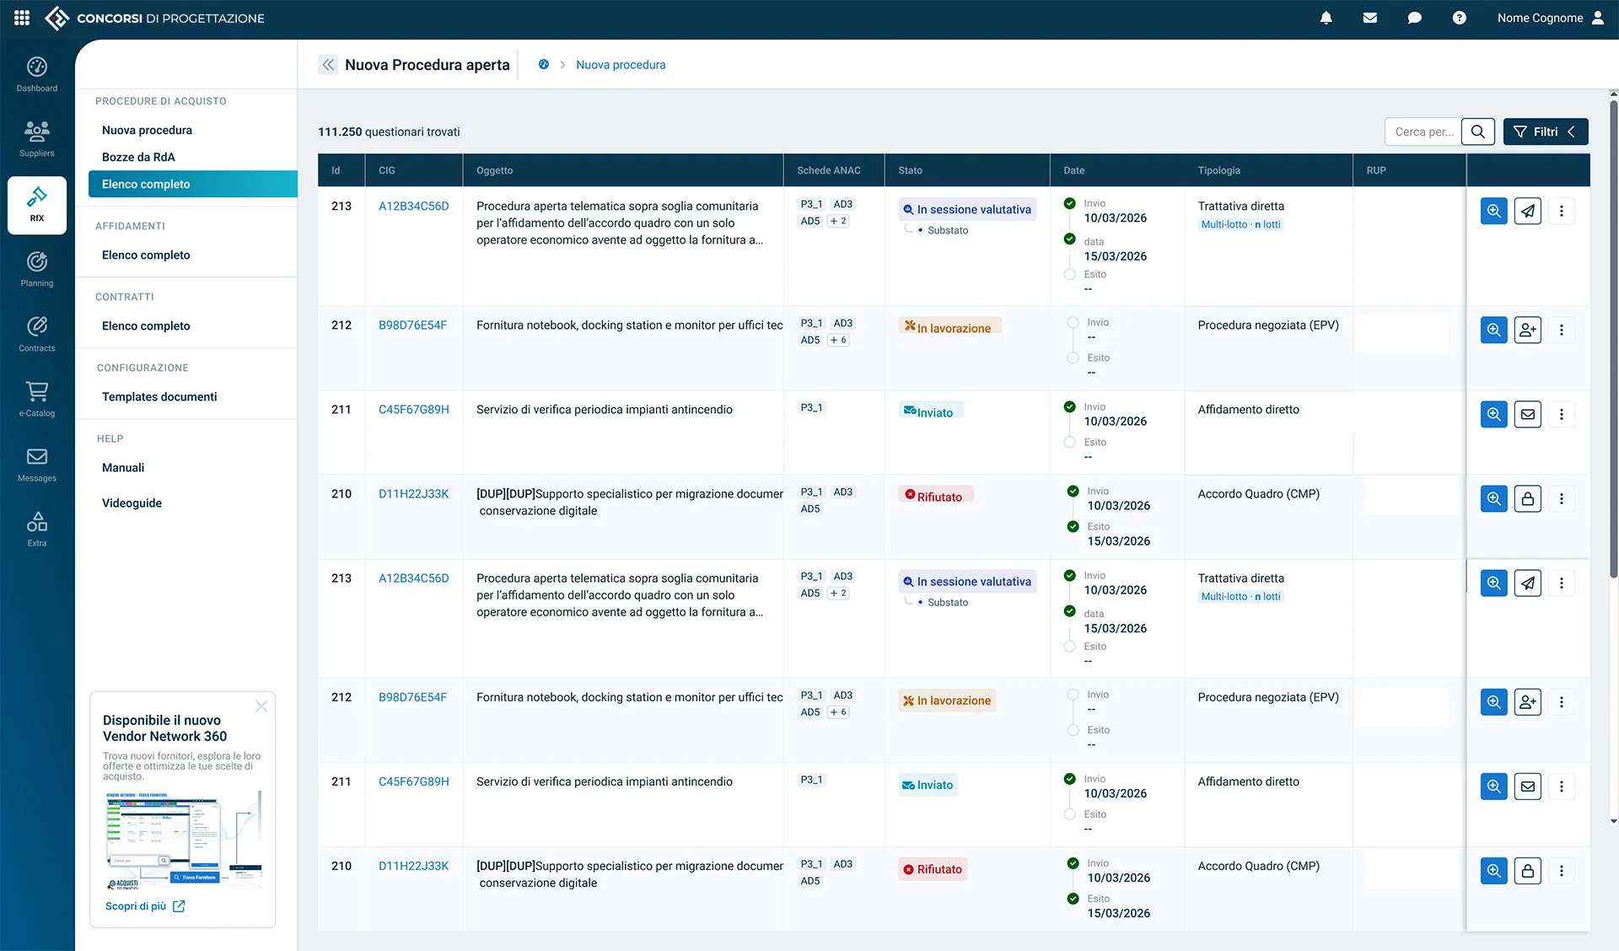Screen dimensions: 1619x951
Task: Expand +2 ANAC schede in second 213 row
Action: 838,593
